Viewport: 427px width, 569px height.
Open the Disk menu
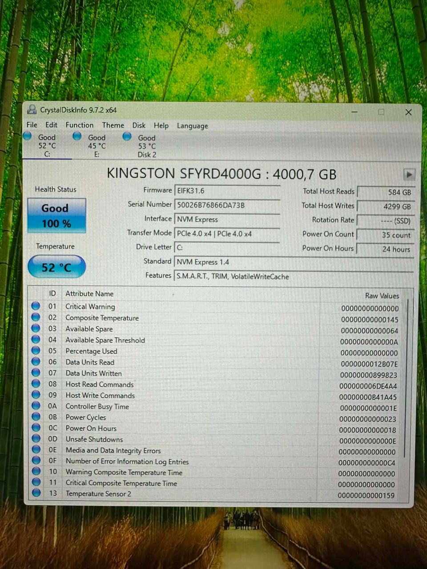tap(139, 125)
